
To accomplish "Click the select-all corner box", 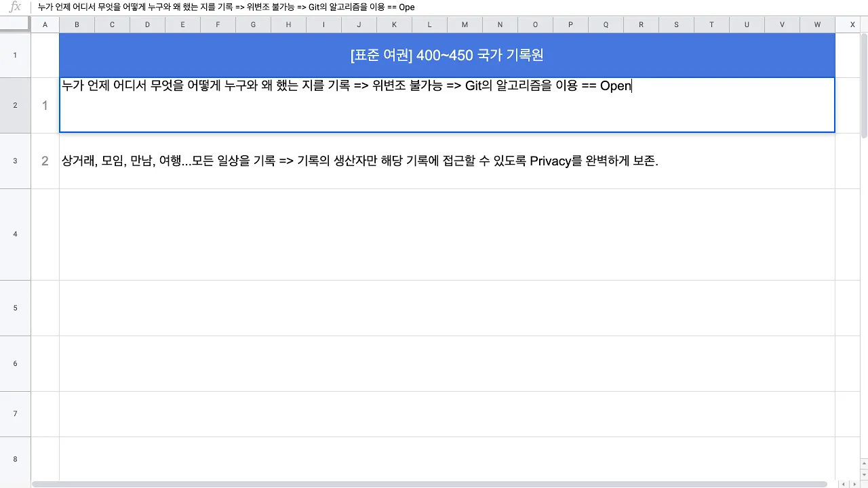I will 15,24.
